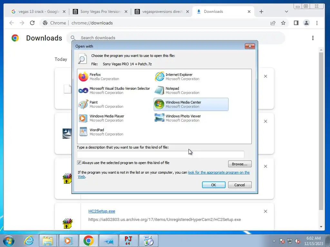Open the Windows Start menu
Viewport: 330px width, 247px height.
click(9, 241)
